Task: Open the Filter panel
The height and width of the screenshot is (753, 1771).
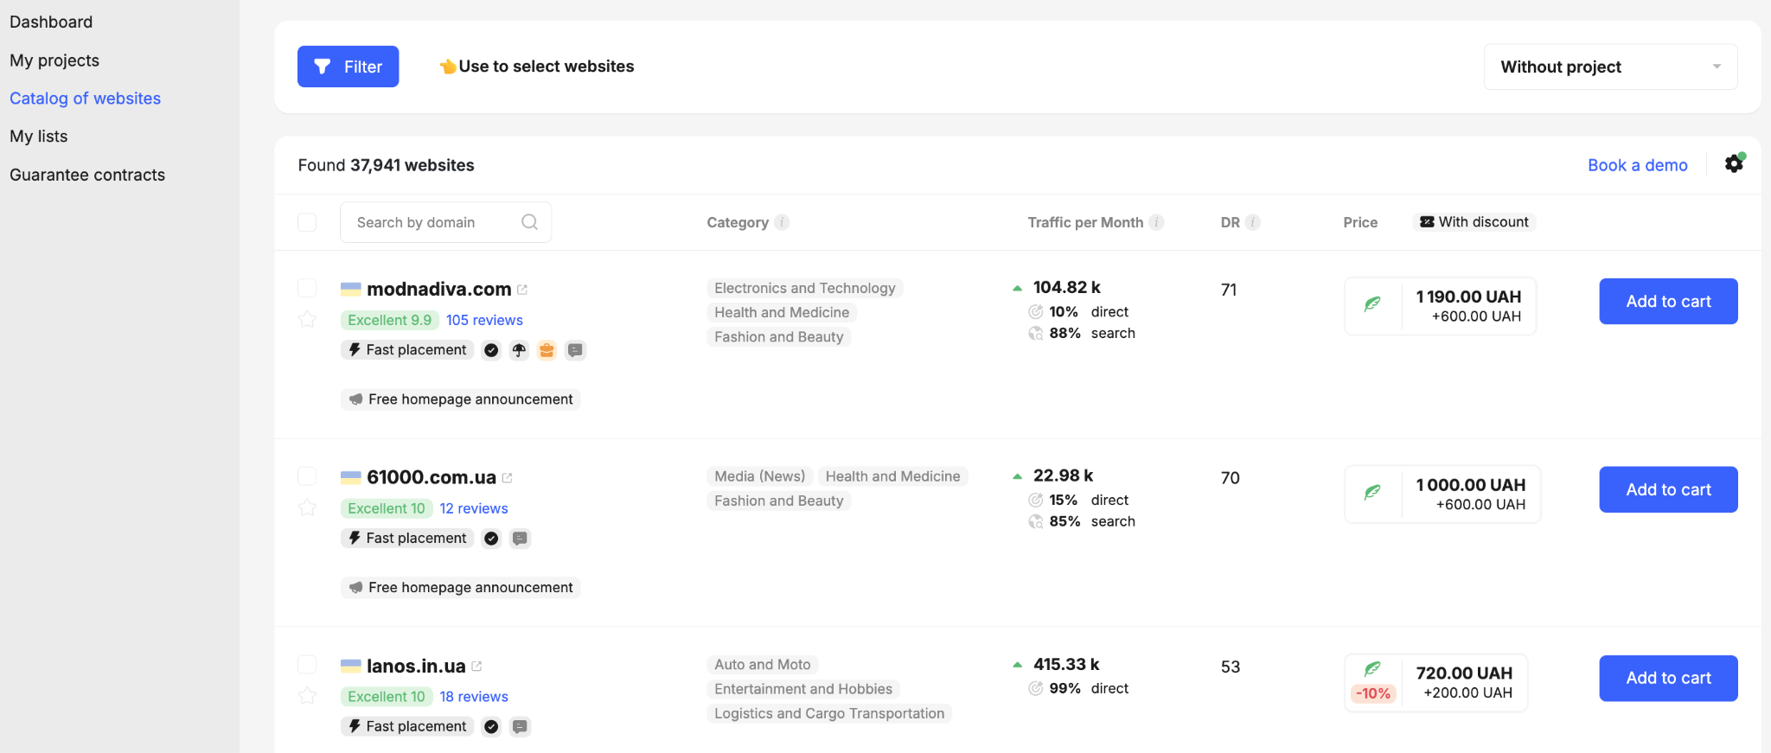Action: click(348, 67)
